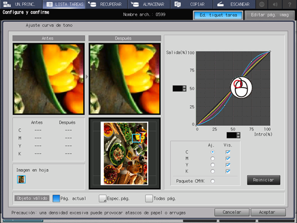The image size is (297, 223).
Task: Open the help question mark icon
Action: click(x=290, y=4)
